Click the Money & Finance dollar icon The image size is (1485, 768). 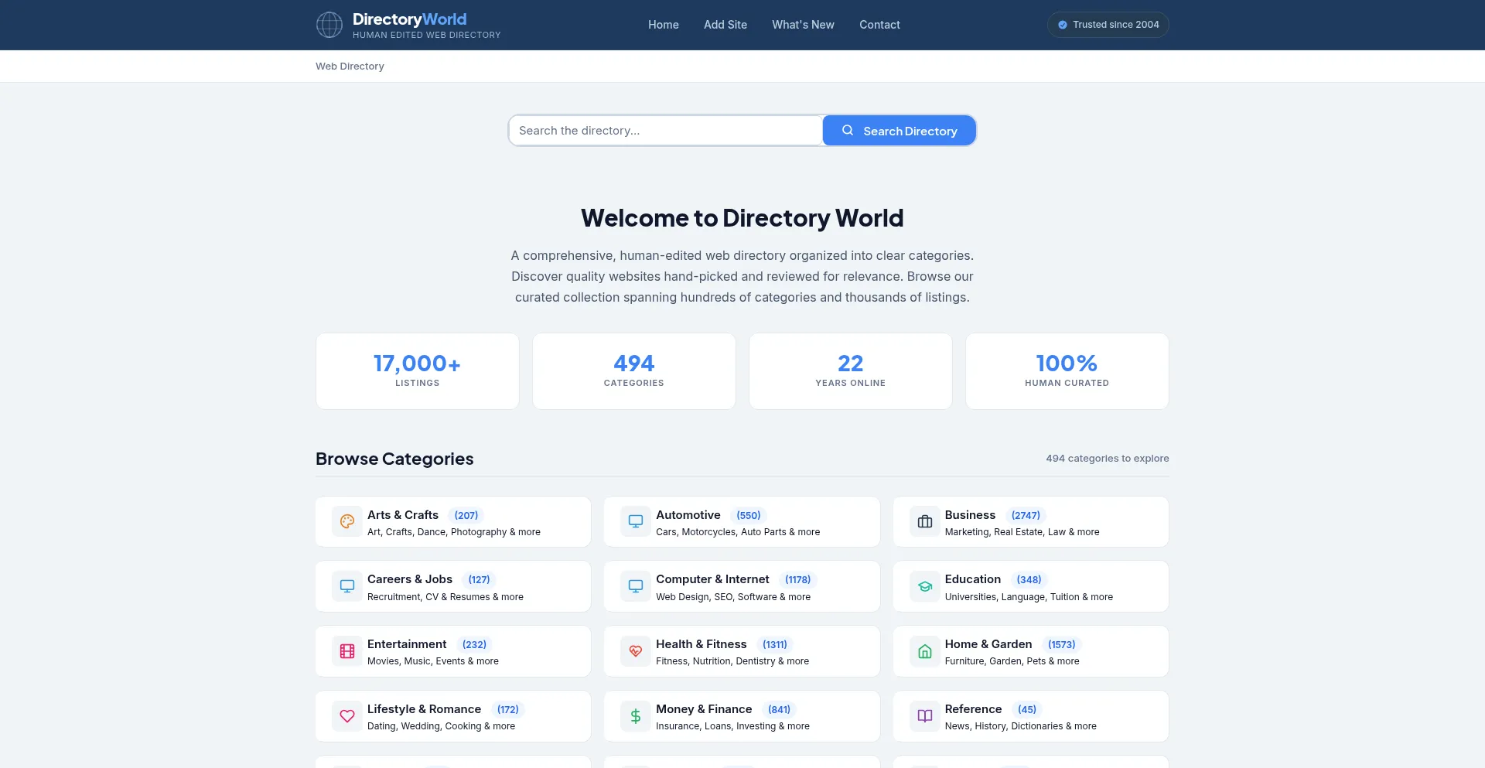[636, 716]
